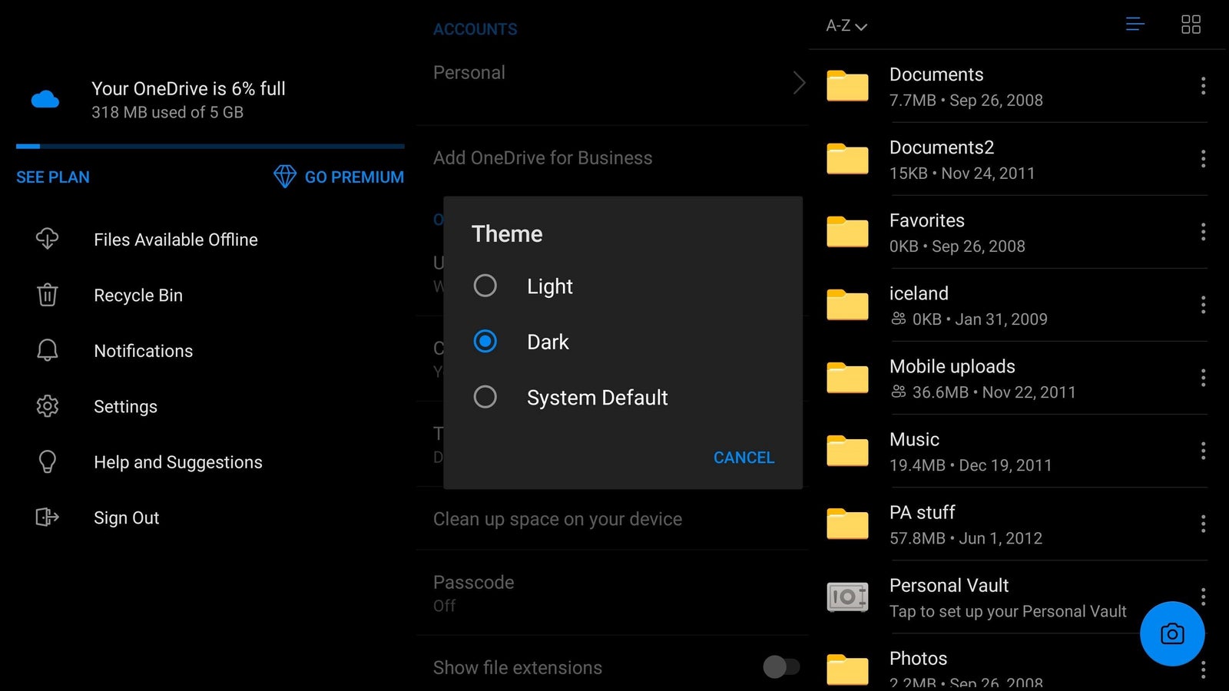This screenshot has height=691, width=1229.
Task: Click Music folder '19.4MB • Dec 19, 2011' details
Action: pos(970,465)
